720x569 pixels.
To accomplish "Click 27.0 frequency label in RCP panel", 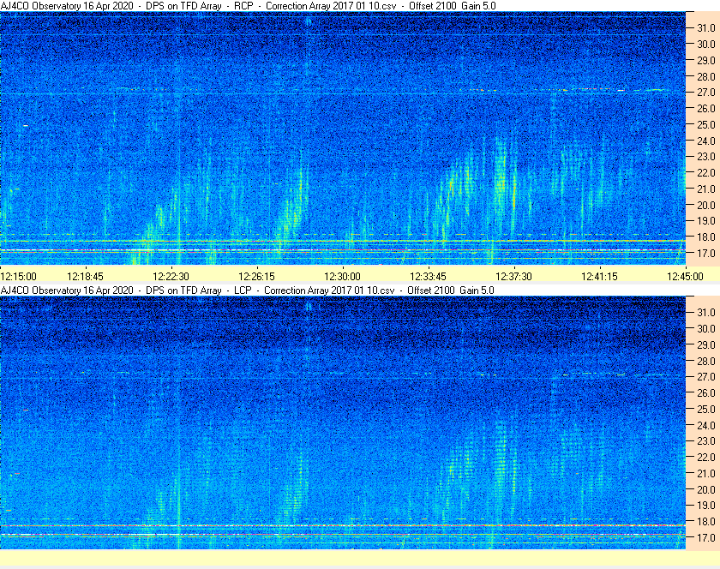I will [x=705, y=92].
